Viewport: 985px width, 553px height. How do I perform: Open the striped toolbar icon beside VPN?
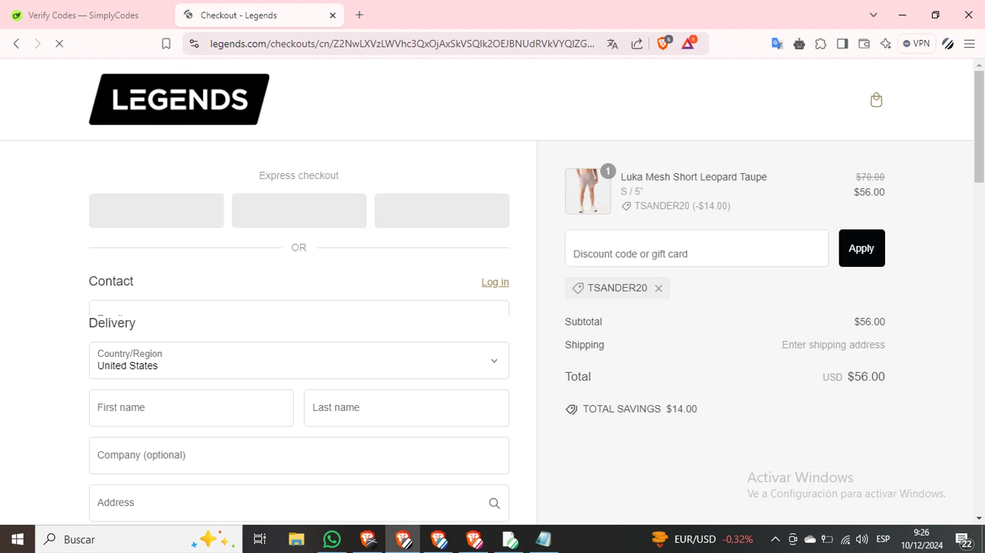point(948,44)
